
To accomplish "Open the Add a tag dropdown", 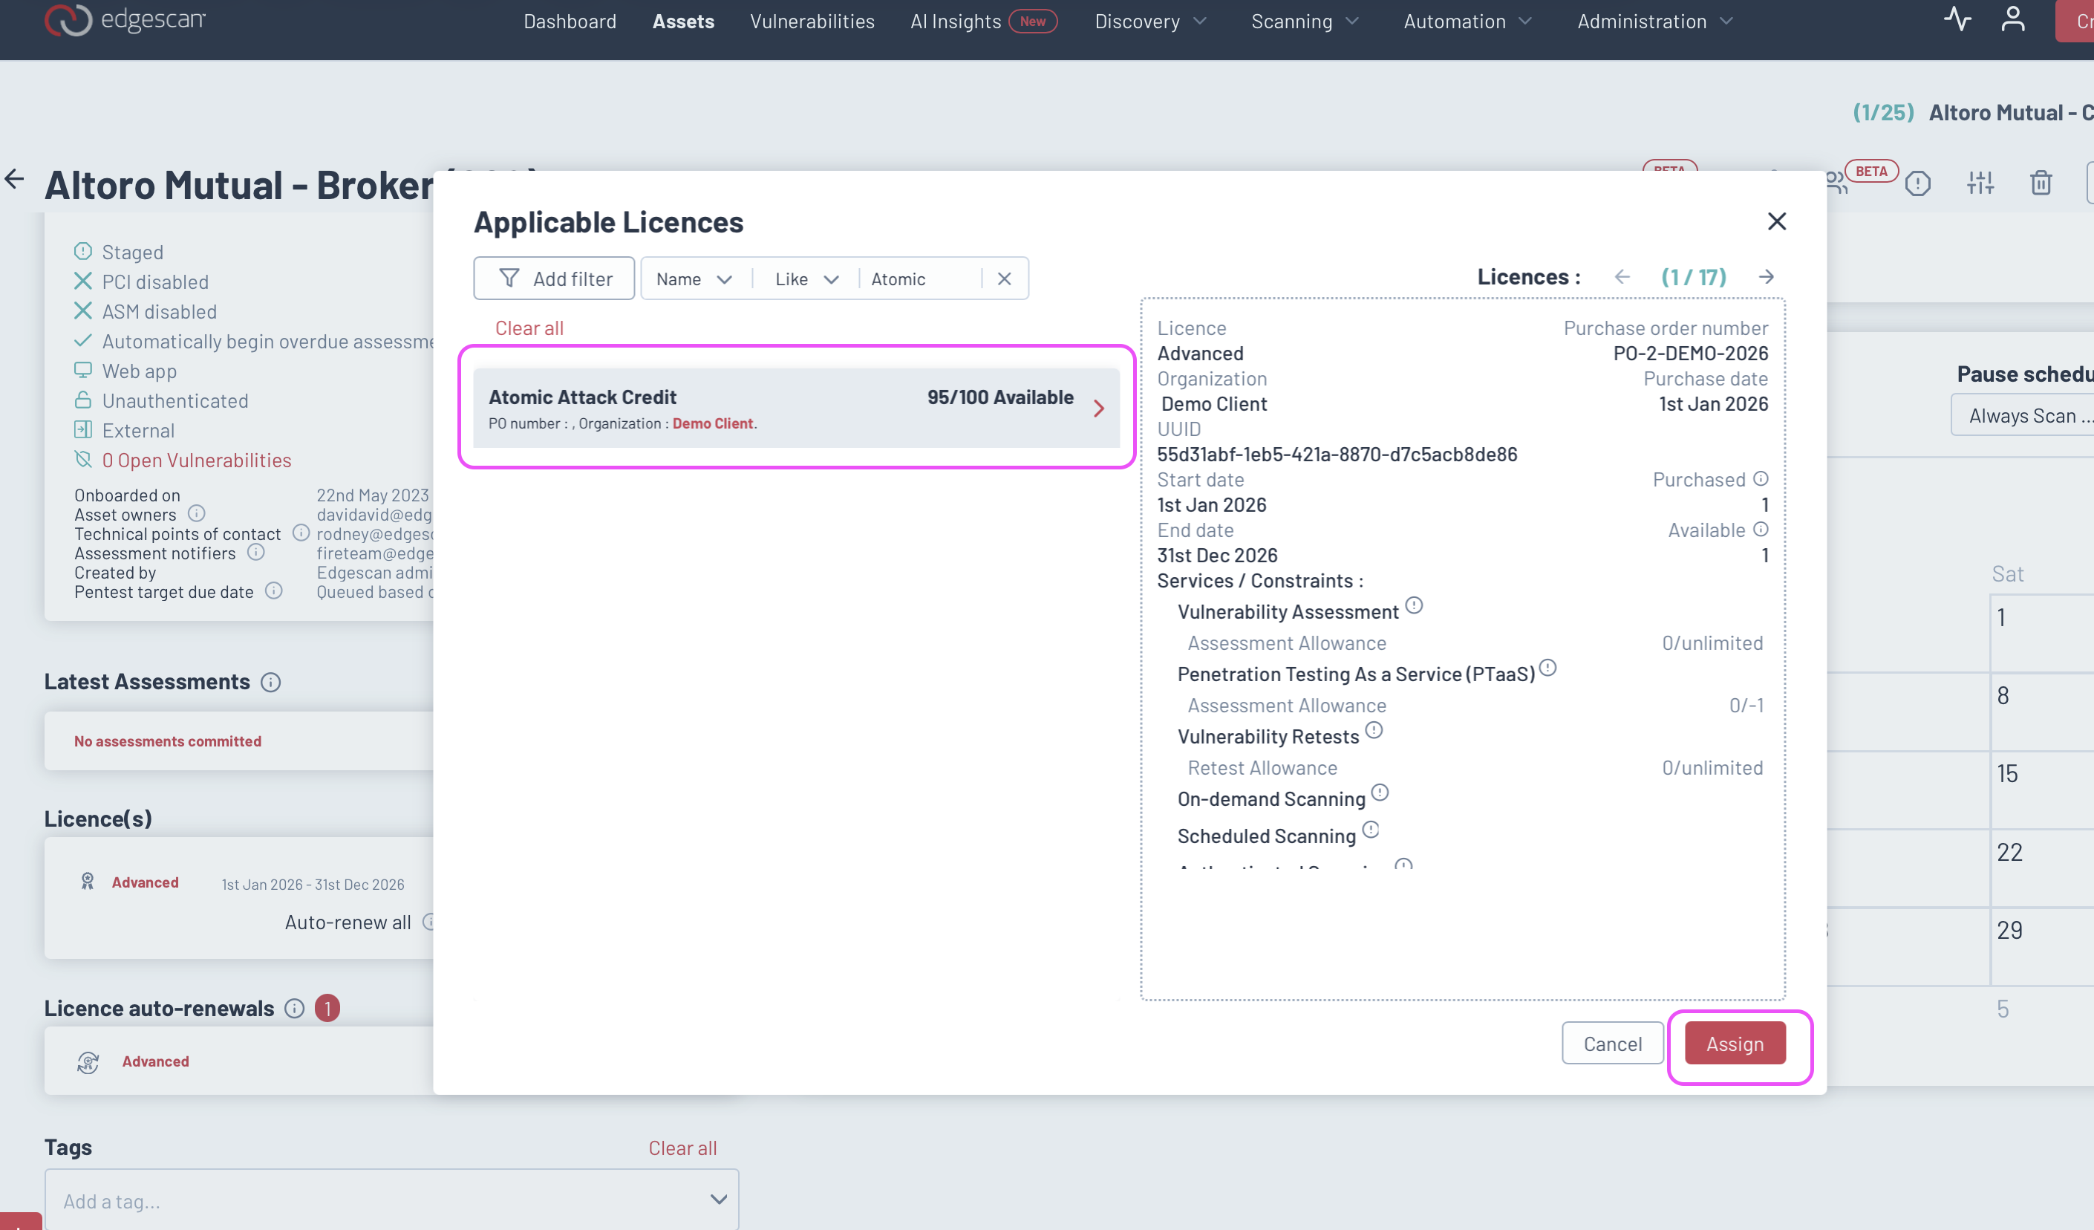I will (x=391, y=1200).
